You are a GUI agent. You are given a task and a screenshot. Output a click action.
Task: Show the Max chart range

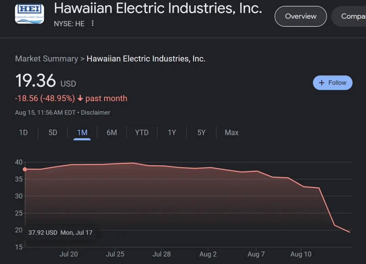pos(231,132)
